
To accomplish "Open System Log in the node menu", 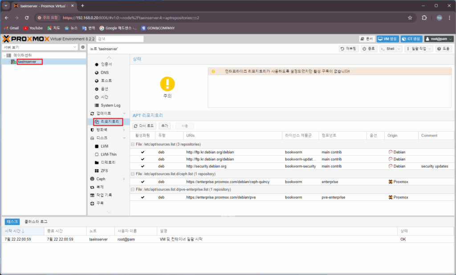I will pyautogui.click(x=110, y=105).
